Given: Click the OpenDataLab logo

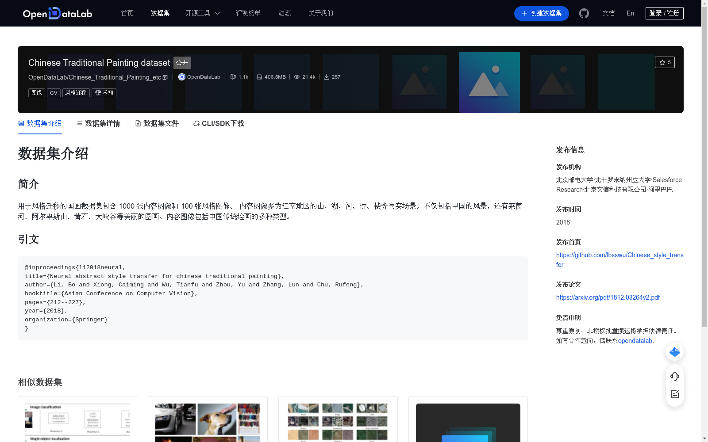Looking at the screenshot, I should 58,13.
